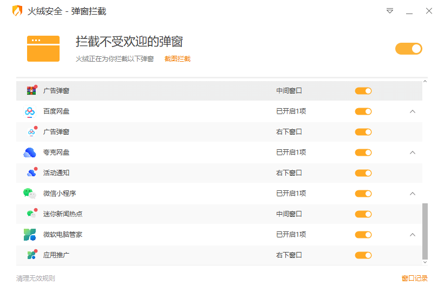Collapse the 百度网盘 rule group
The image size is (444, 292).
coord(413,111)
